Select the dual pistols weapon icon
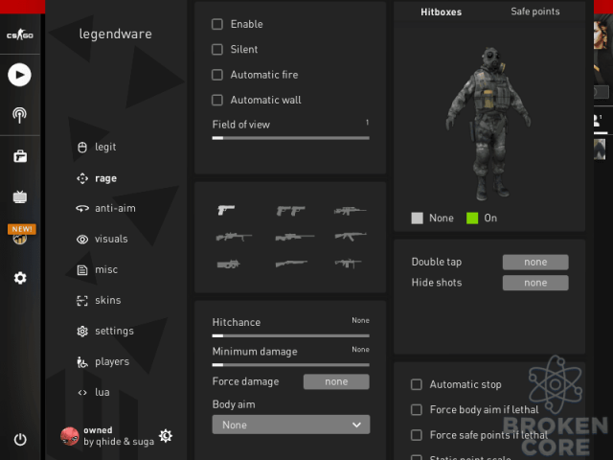Screen dimensions: 613x460 click(x=290, y=211)
